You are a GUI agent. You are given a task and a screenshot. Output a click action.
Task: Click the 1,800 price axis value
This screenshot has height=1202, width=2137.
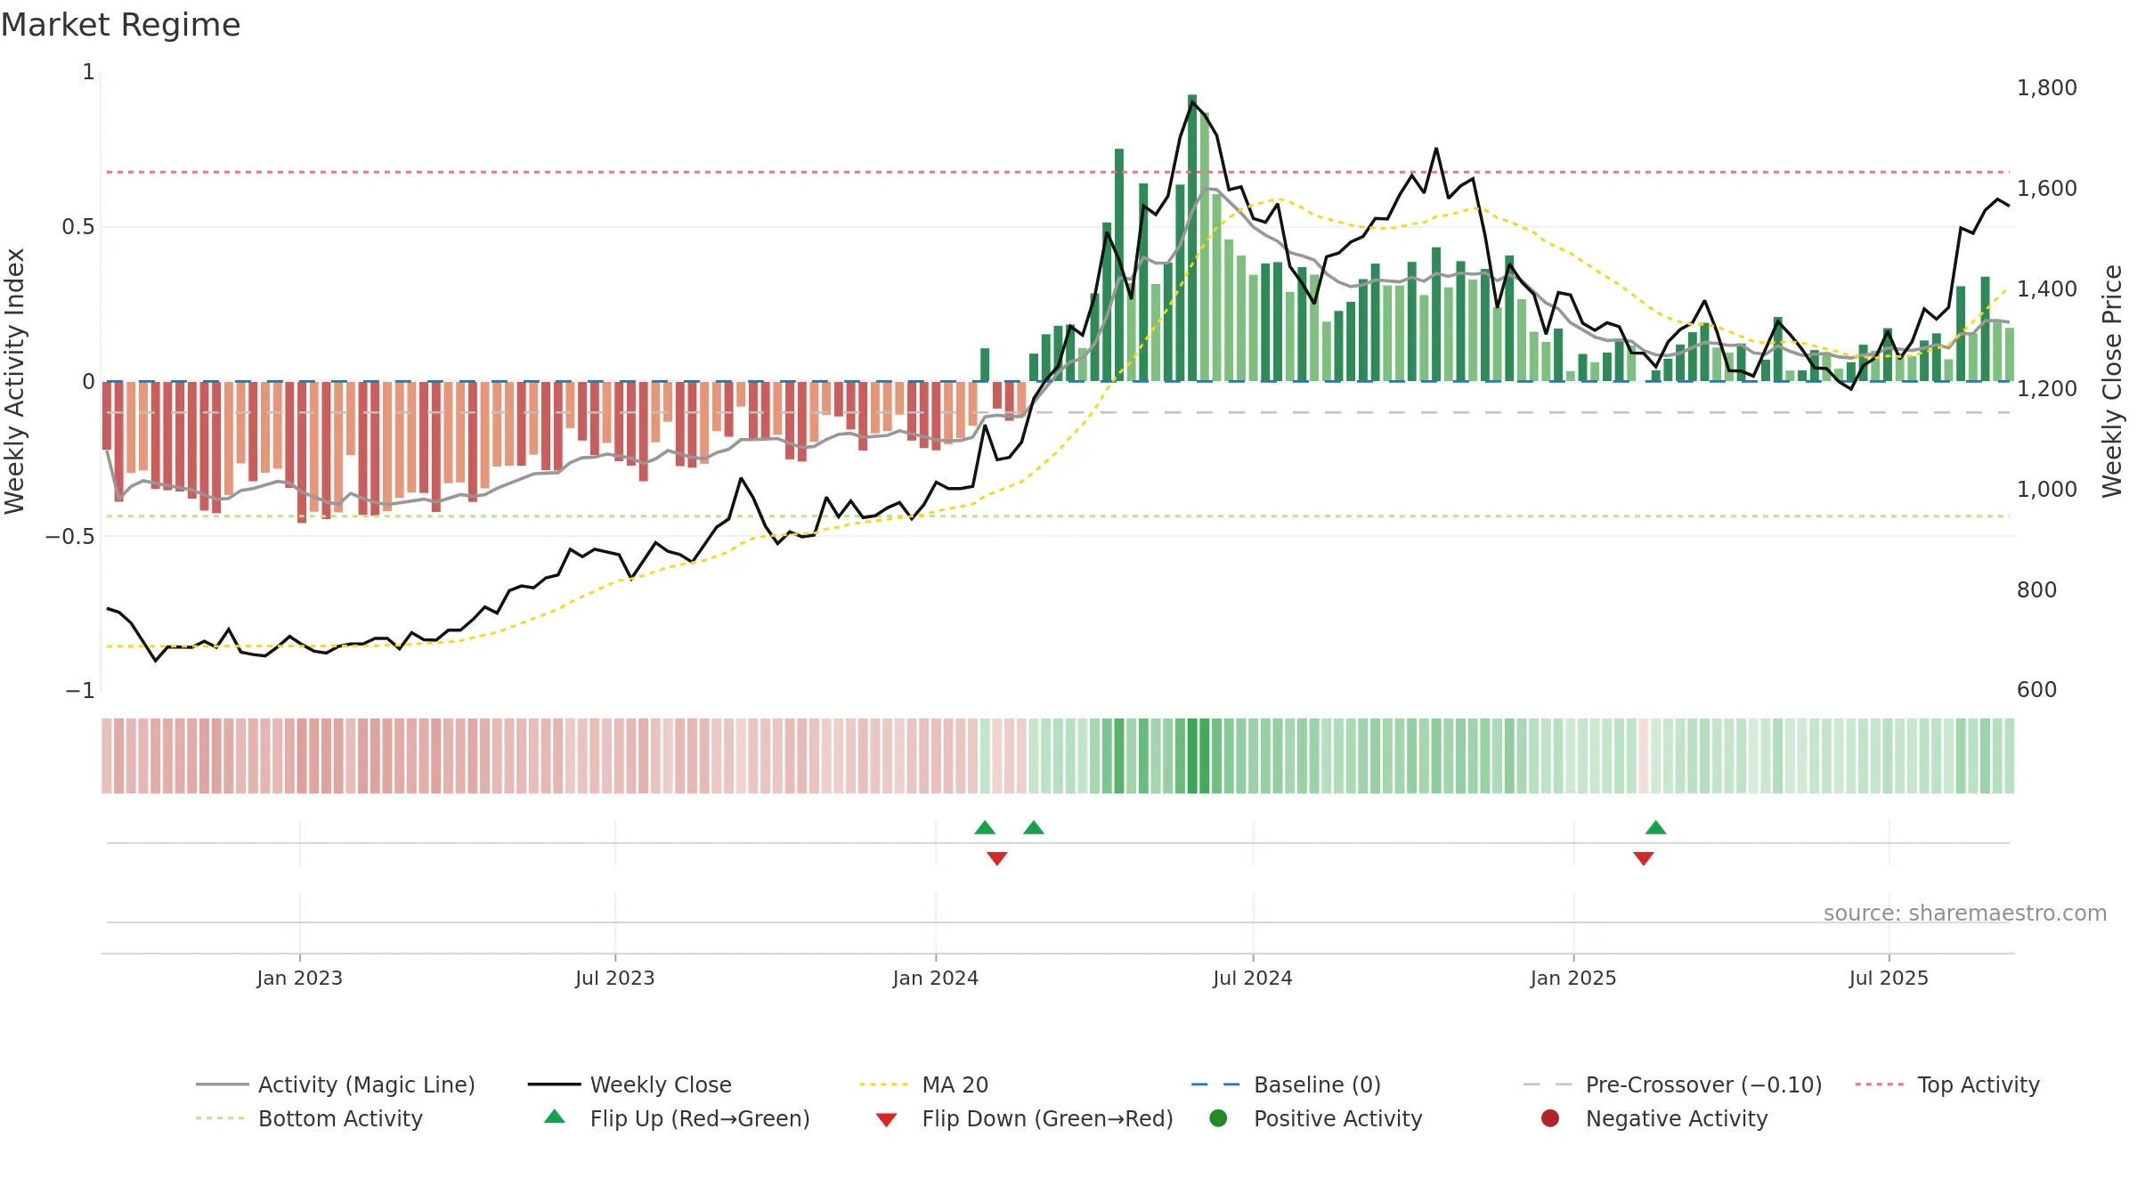2047,88
